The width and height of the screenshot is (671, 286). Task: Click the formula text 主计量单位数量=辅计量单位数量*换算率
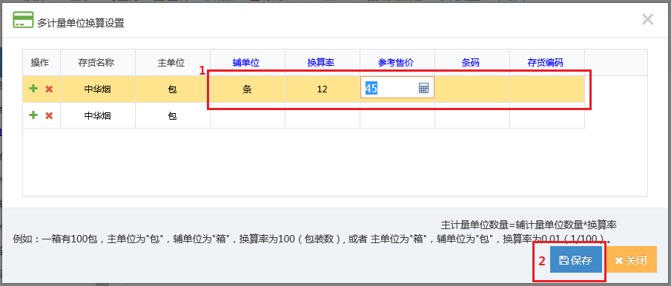pos(529,224)
